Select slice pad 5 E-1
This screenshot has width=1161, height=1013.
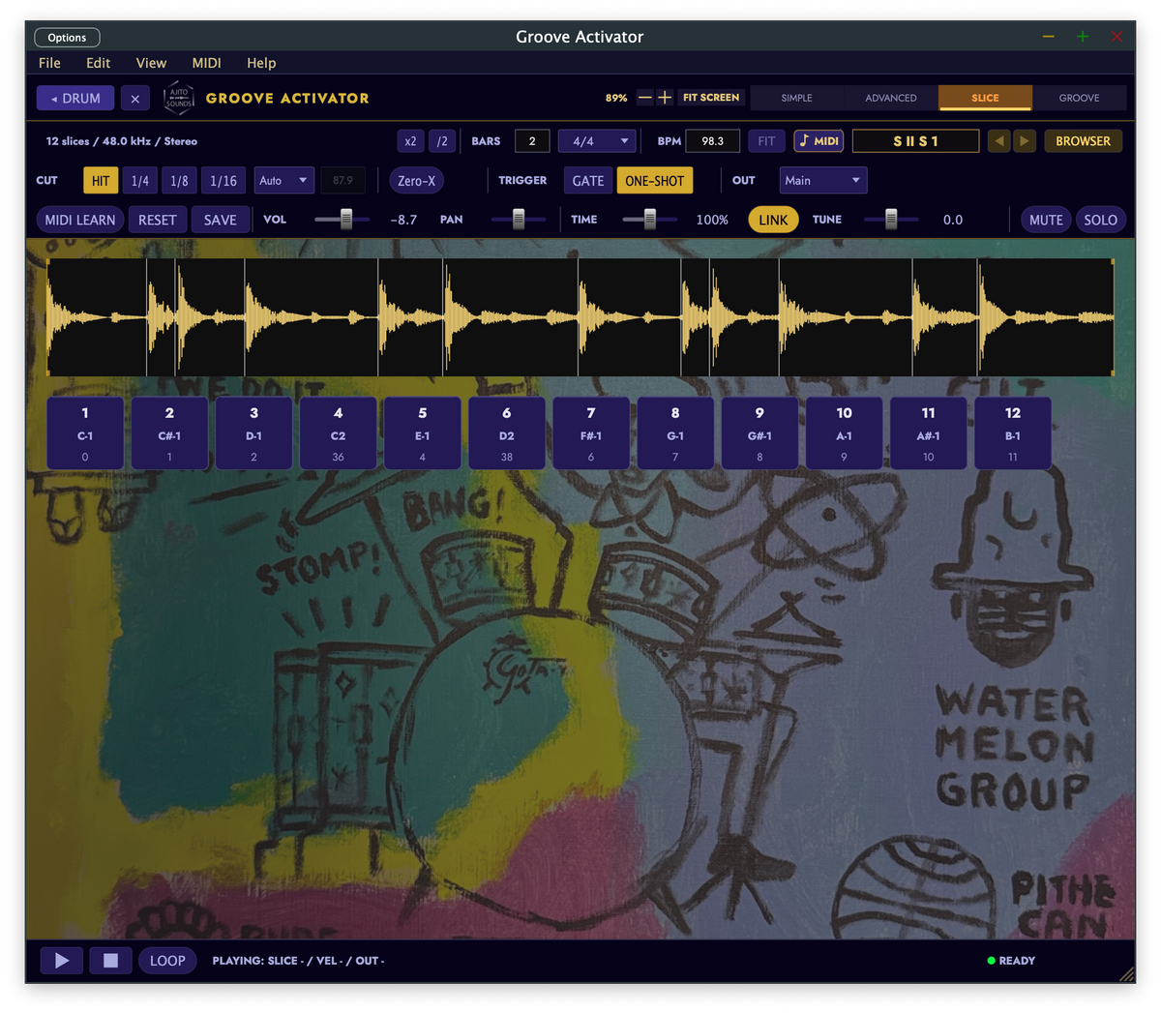pos(422,433)
